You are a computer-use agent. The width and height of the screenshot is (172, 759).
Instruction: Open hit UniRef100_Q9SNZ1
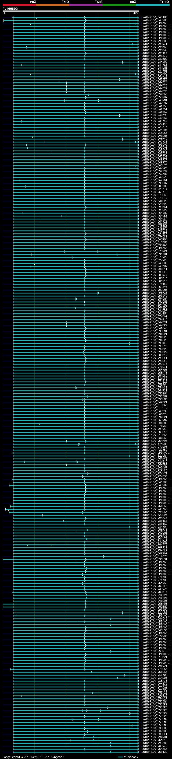pyautogui.click(x=154, y=44)
